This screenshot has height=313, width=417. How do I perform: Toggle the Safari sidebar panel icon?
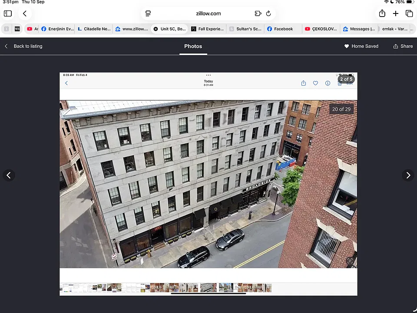pyautogui.click(x=8, y=13)
